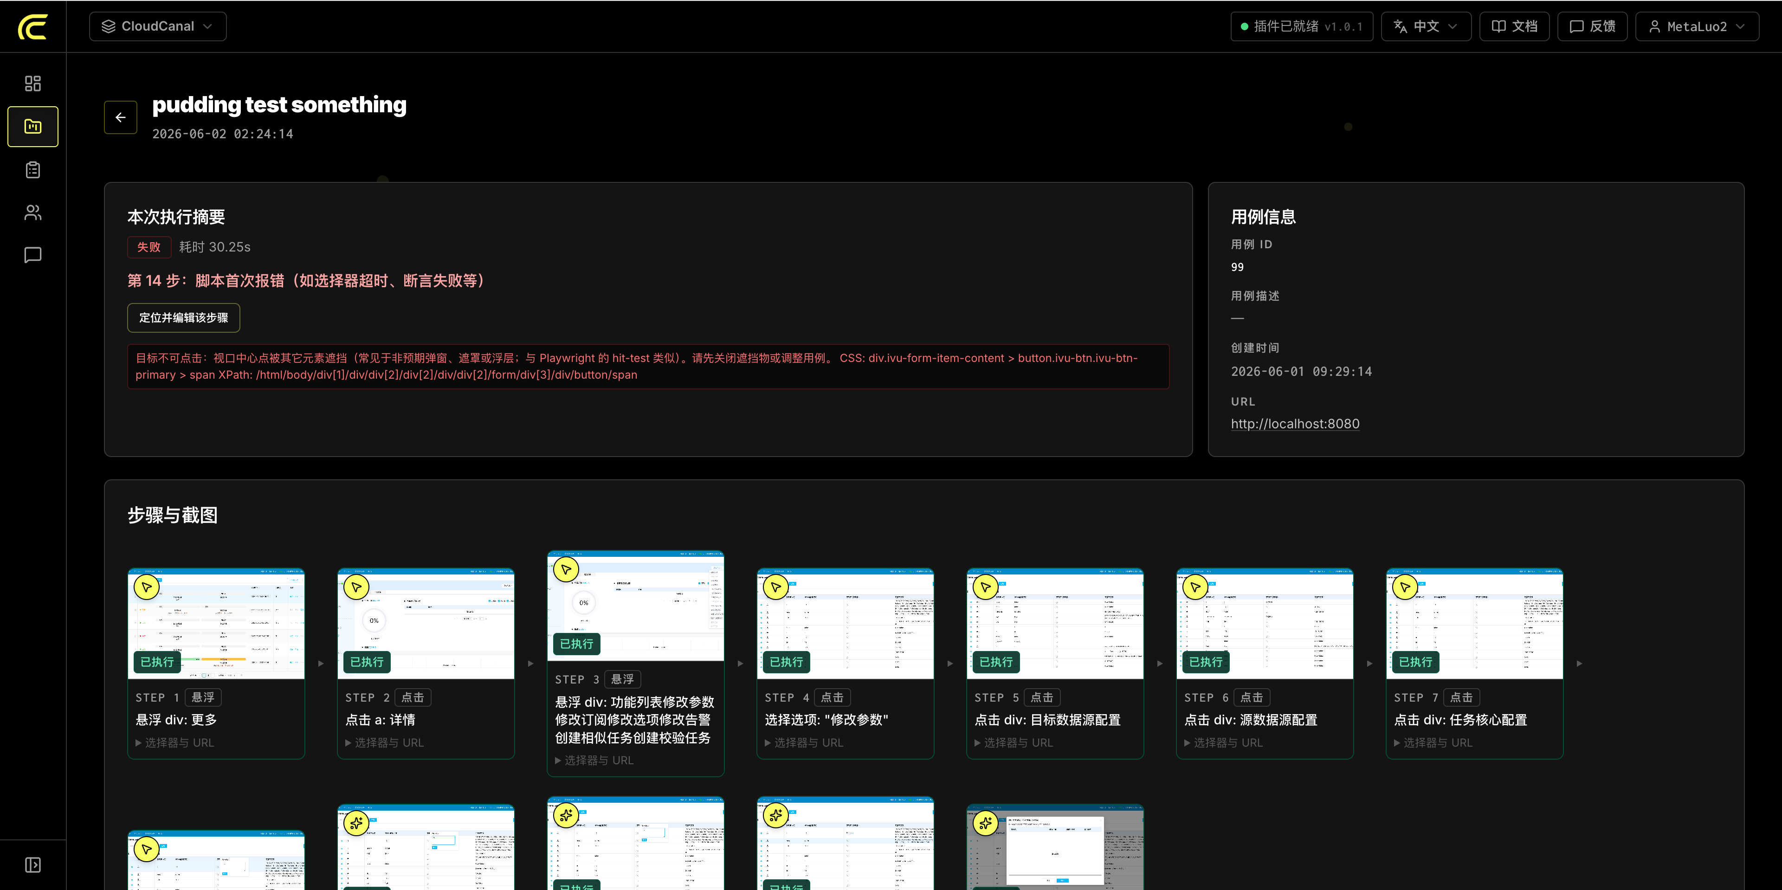1782x890 pixels.
Task: Open Step 4 选择选项 修改参数 screenshot
Action: (x=846, y=624)
